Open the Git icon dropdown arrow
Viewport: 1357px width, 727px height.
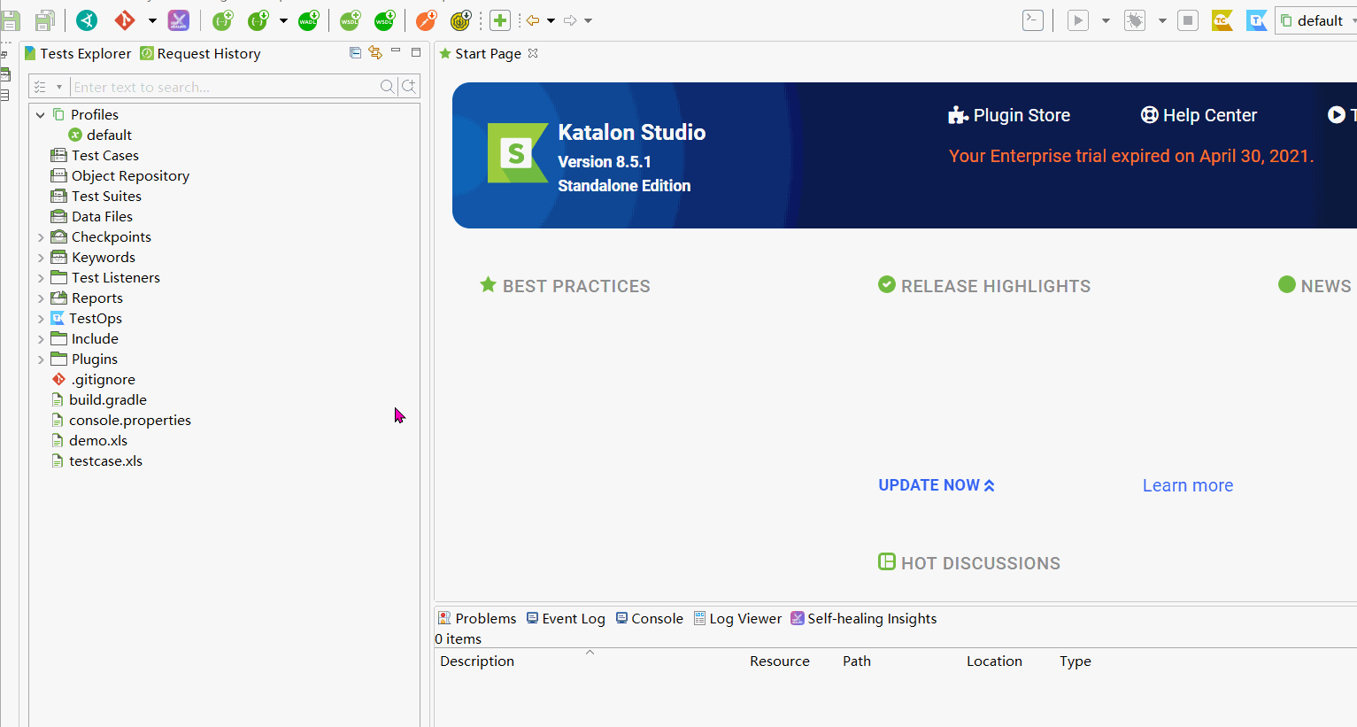152,20
